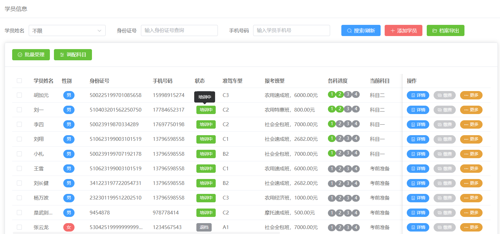This screenshot has width=500, height=234.
Task: Click 缴费 payment button for 杨万波
Action: (445, 198)
